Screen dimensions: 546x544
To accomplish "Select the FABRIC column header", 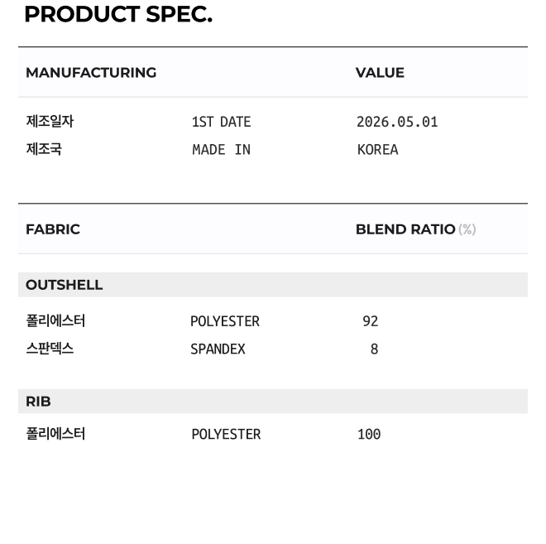I will (53, 229).
